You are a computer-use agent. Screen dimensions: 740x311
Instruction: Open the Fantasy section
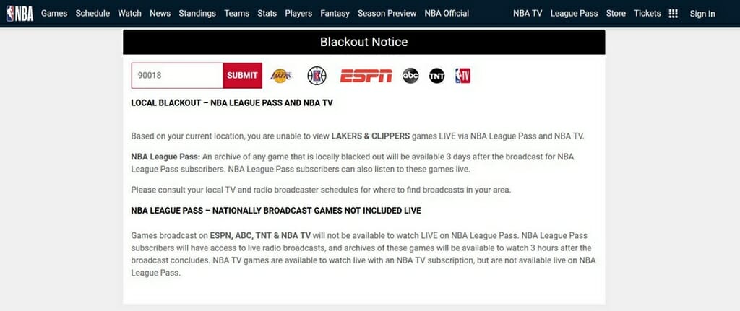point(335,14)
